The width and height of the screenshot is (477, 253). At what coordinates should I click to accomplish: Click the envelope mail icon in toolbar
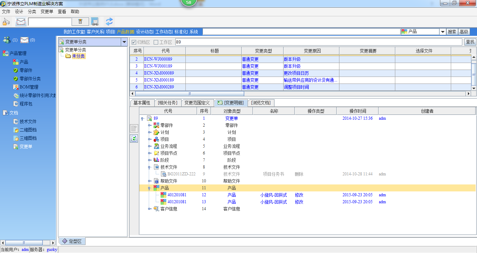pos(21,22)
